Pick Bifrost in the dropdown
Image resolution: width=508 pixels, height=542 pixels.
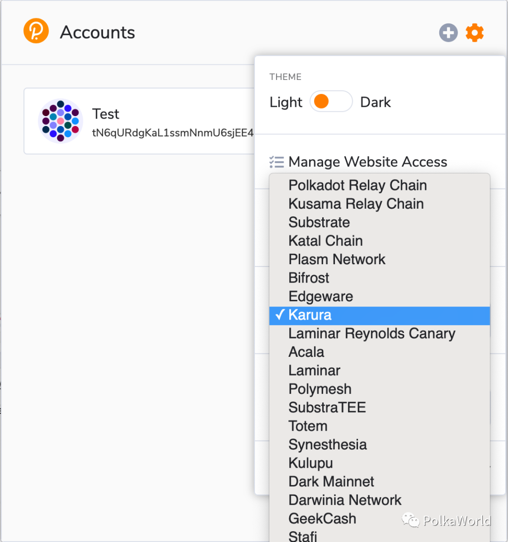click(380, 278)
